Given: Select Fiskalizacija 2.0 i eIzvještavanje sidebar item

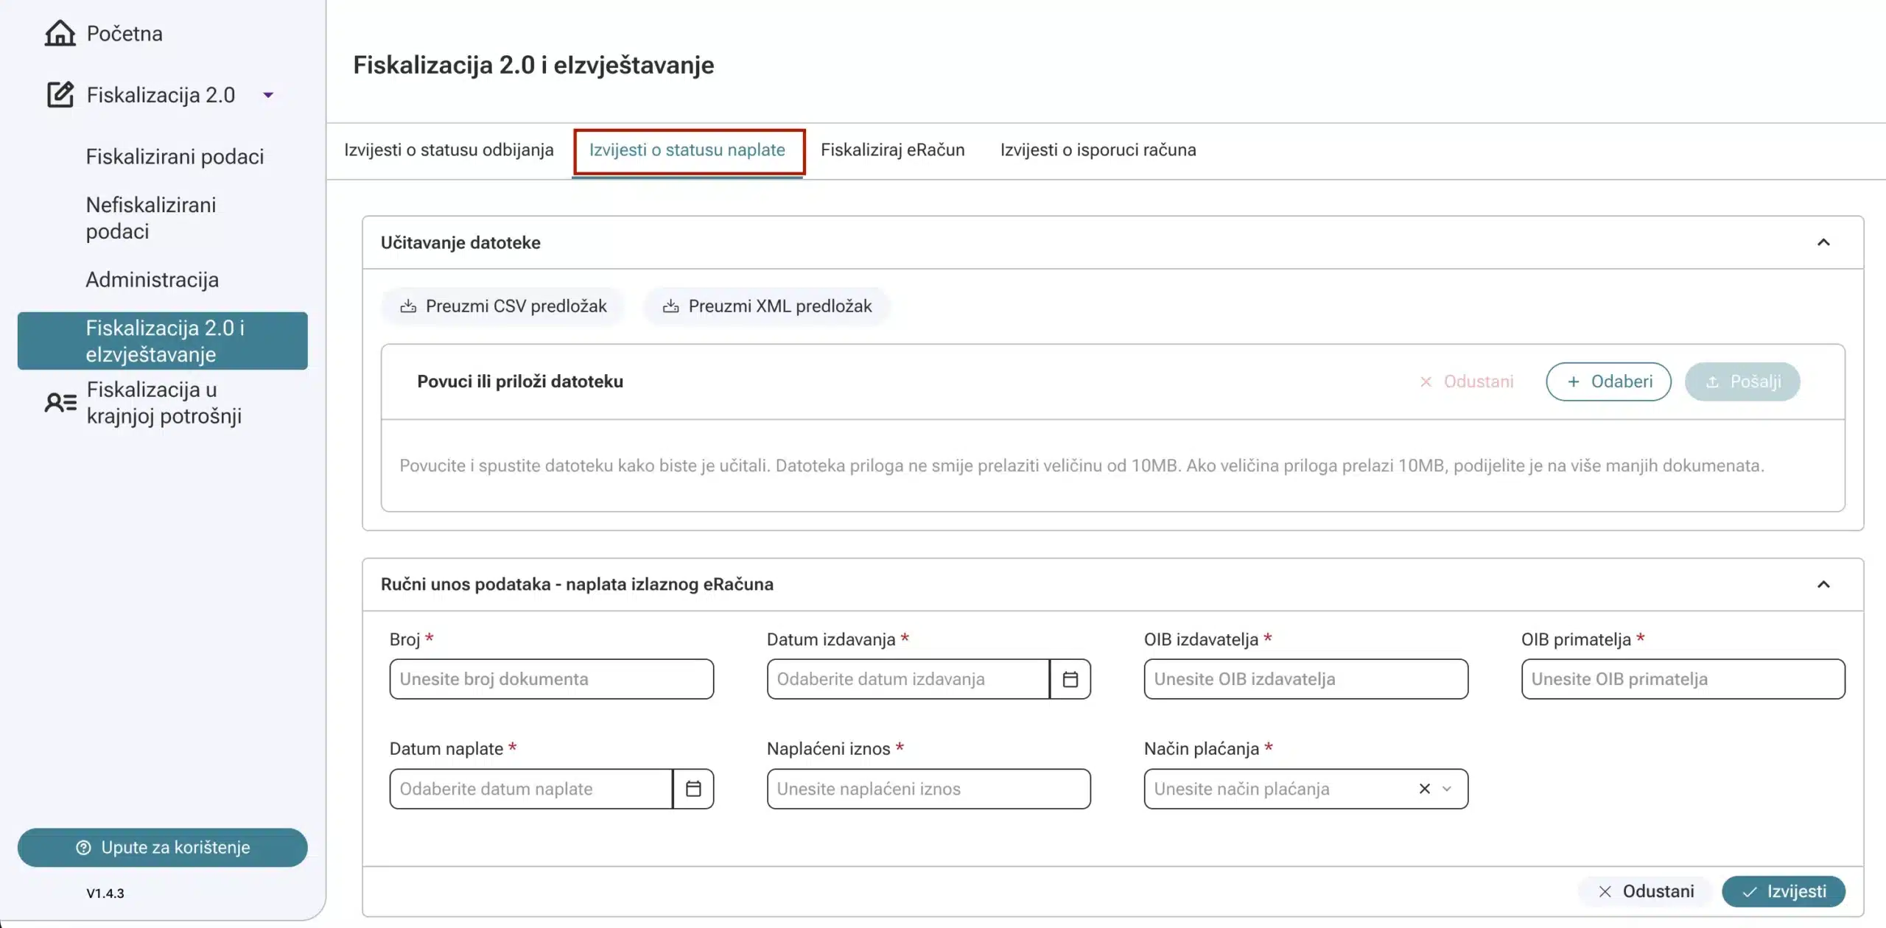Looking at the screenshot, I should (x=163, y=341).
